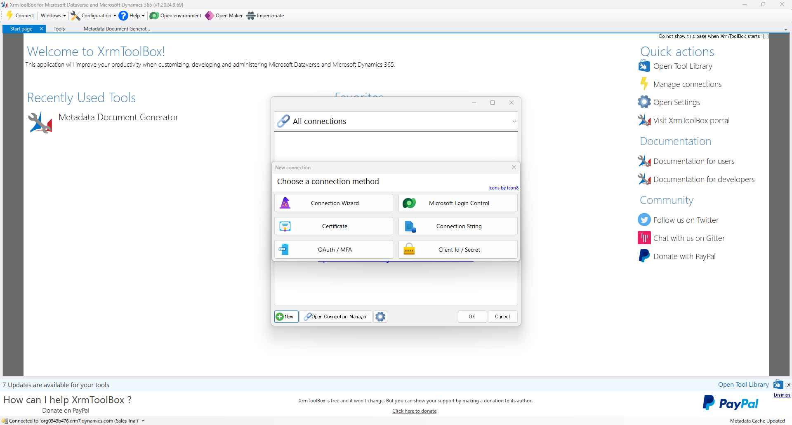Close the Start page tab
The width and height of the screenshot is (792, 425).
pyautogui.click(x=41, y=29)
